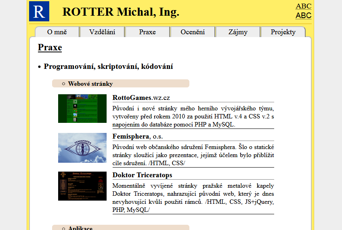The image size is (342, 230).
Task: Expand the Aplikace section header
Action: click(x=80, y=228)
